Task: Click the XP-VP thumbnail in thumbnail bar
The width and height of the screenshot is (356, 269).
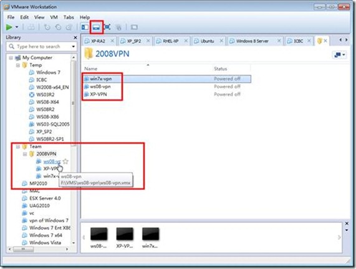Action: (125, 238)
